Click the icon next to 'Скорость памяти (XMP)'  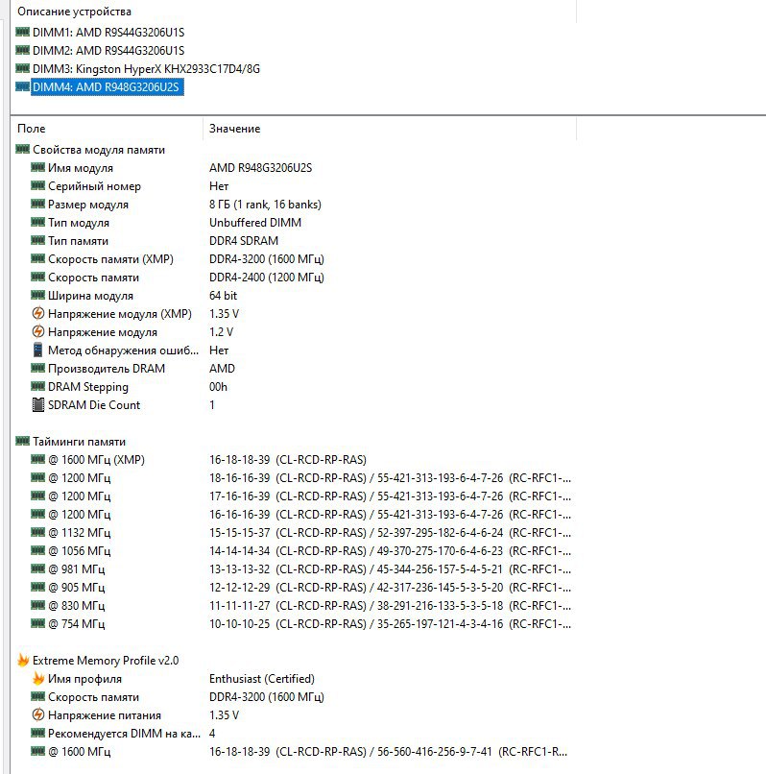pos(38,258)
